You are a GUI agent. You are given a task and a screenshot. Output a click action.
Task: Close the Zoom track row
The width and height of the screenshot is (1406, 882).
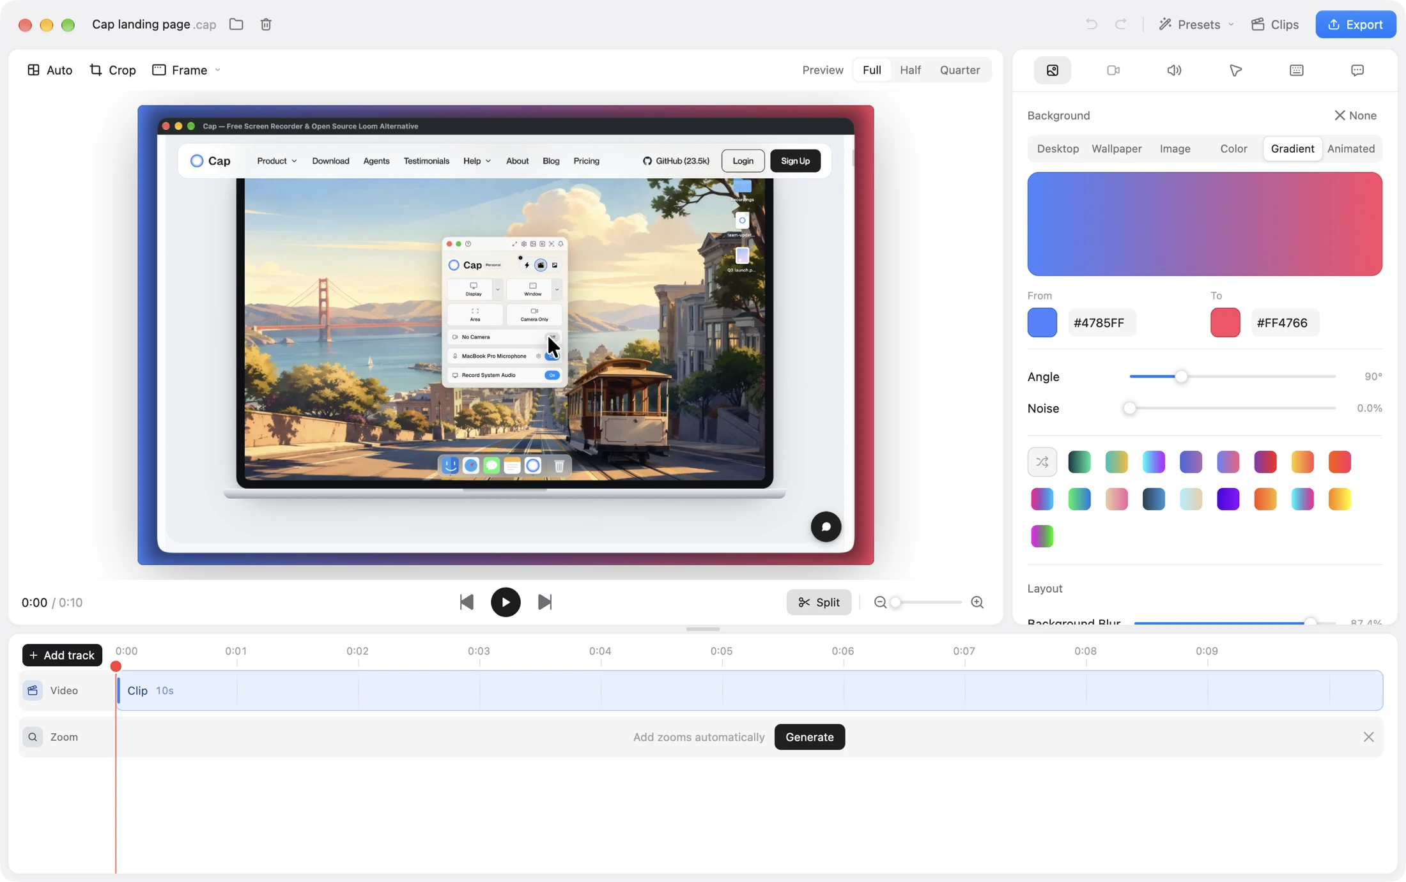1368,737
